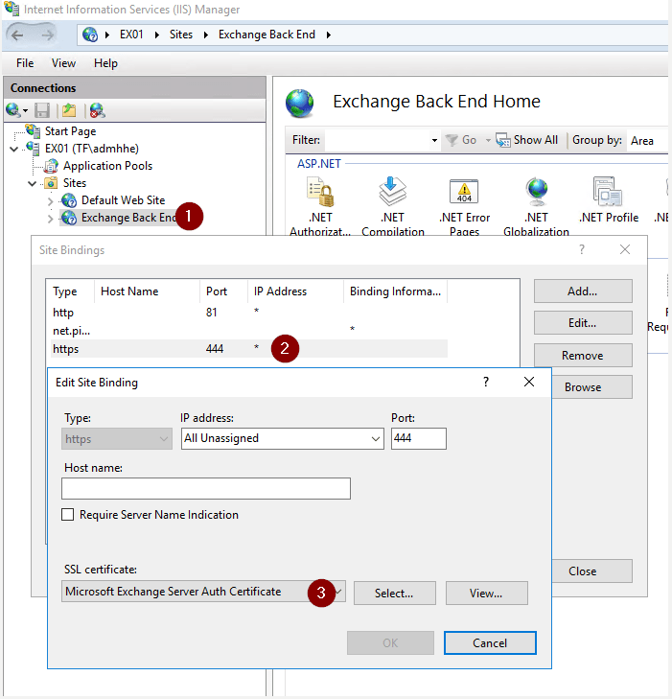Open the SSL certificate dropdown
The height and width of the screenshot is (699, 672).
[x=203, y=592]
